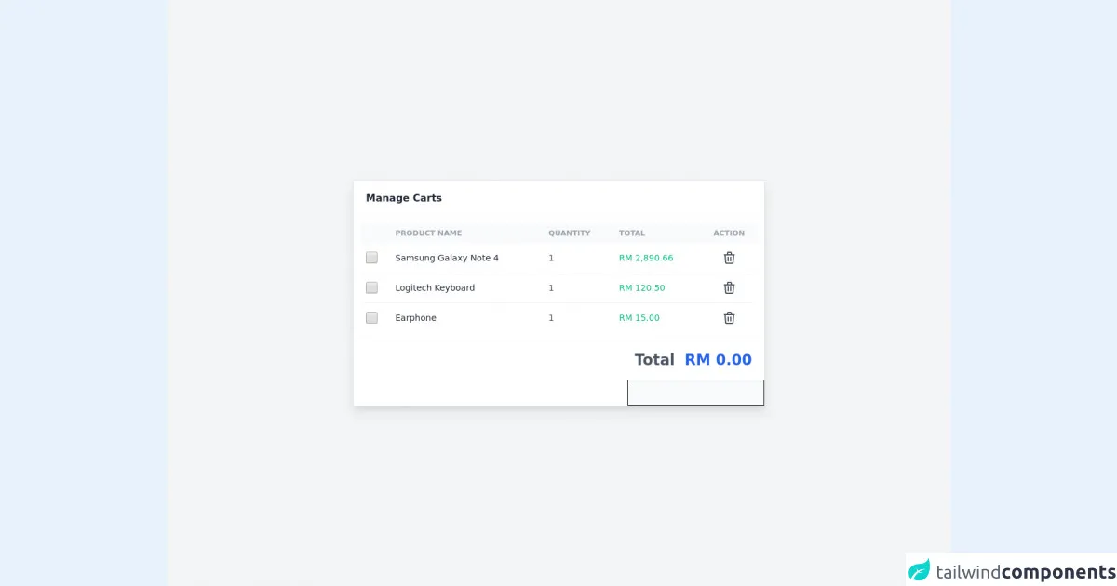Click the RM 2,890.66 price
The height and width of the screenshot is (586, 1117).
click(646, 258)
